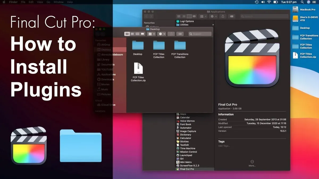Select Final Cut Pro row in Applications list

[x=195, y=169]
